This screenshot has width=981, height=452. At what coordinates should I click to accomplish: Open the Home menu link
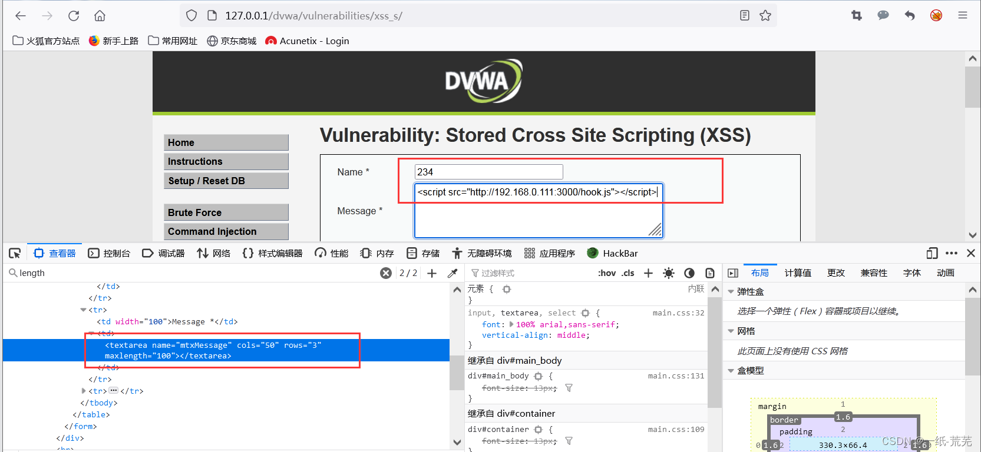tap(226, 142)
